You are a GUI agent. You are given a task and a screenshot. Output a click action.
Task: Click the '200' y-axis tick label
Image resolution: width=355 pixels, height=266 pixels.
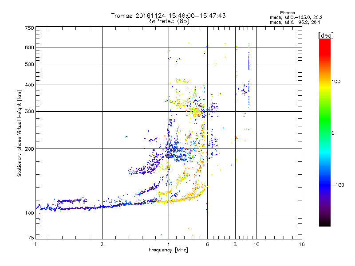point(29,149)
